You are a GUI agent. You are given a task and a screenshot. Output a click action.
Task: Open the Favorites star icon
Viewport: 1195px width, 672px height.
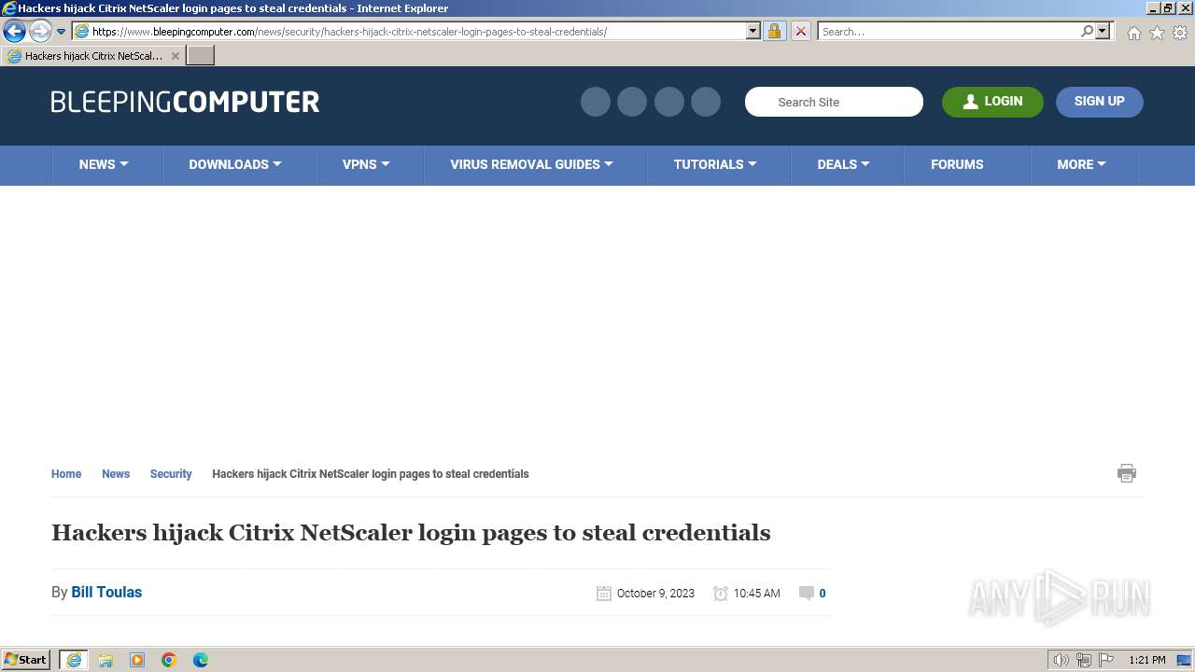[1157, 33]
